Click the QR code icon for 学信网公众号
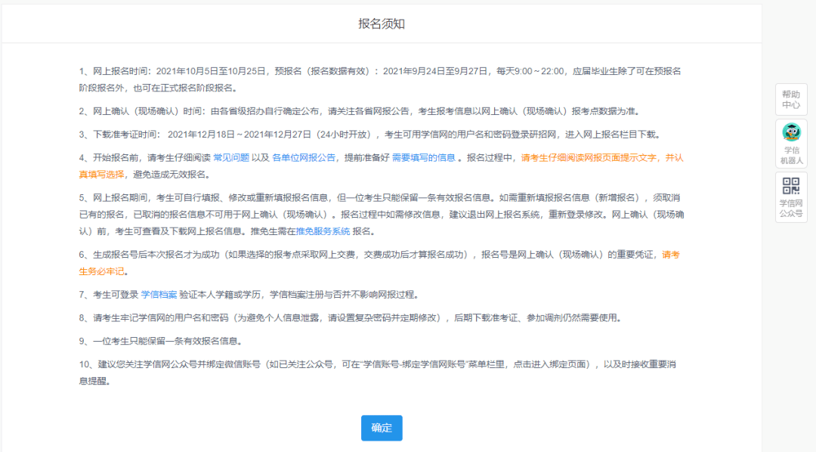The width and height of the screenshot is (816, 452). (x=791, y=186)
